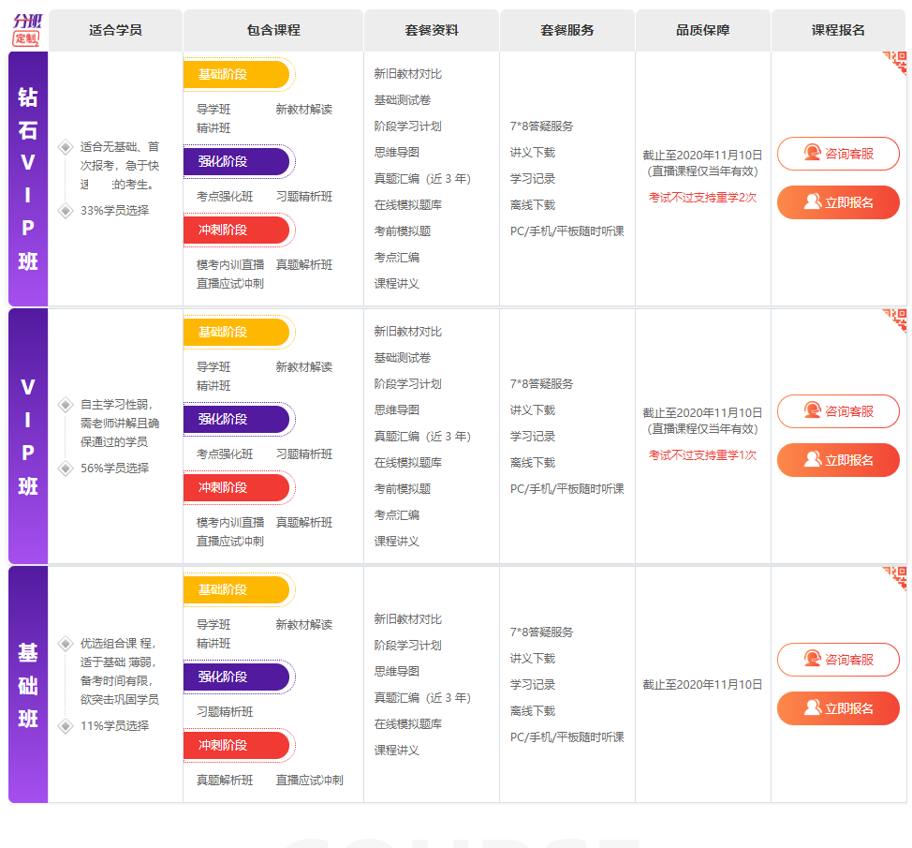The height and width of the screenshot is (848, 912).
Task: Click person icon in VIP班 立即报名 button
Action: click(812, 460)
